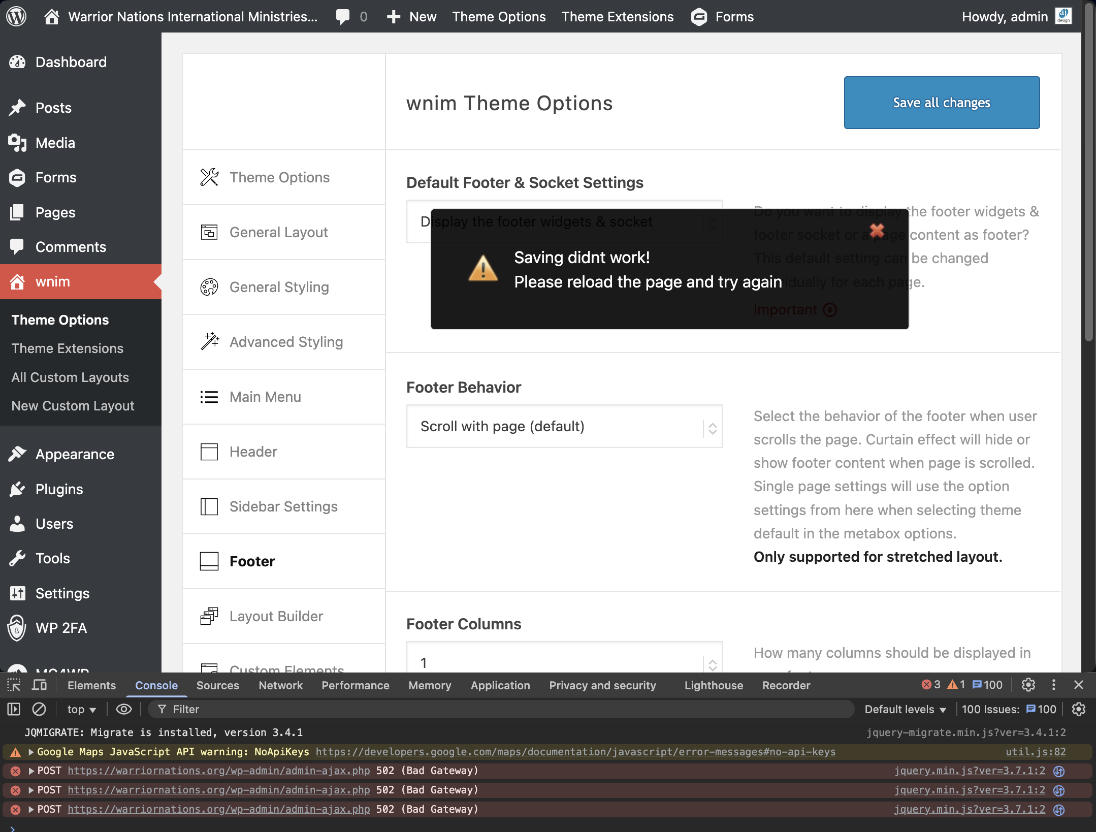Switch to the Network tab

(x=280, y=685)
